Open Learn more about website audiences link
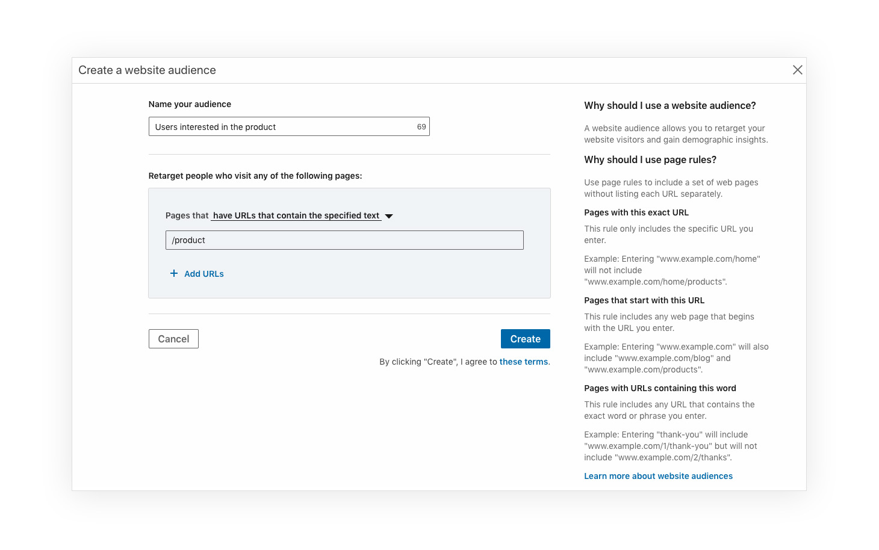Viewport: 879px width, 550px height. pos(658,476)
